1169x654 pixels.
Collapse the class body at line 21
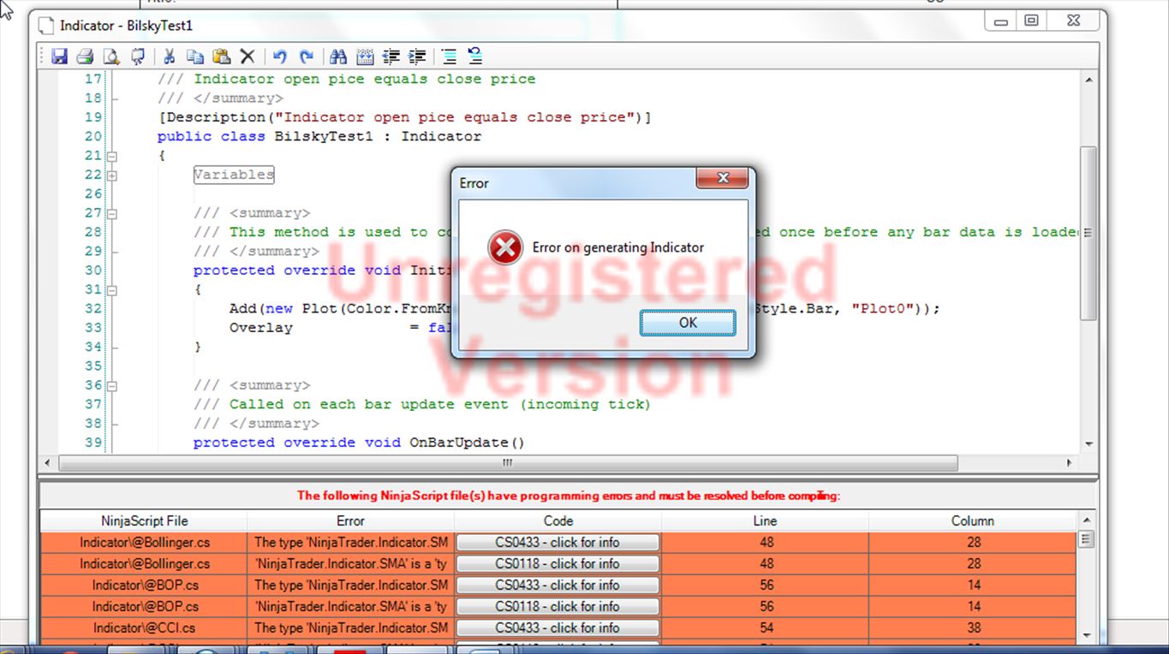(112, 156)
